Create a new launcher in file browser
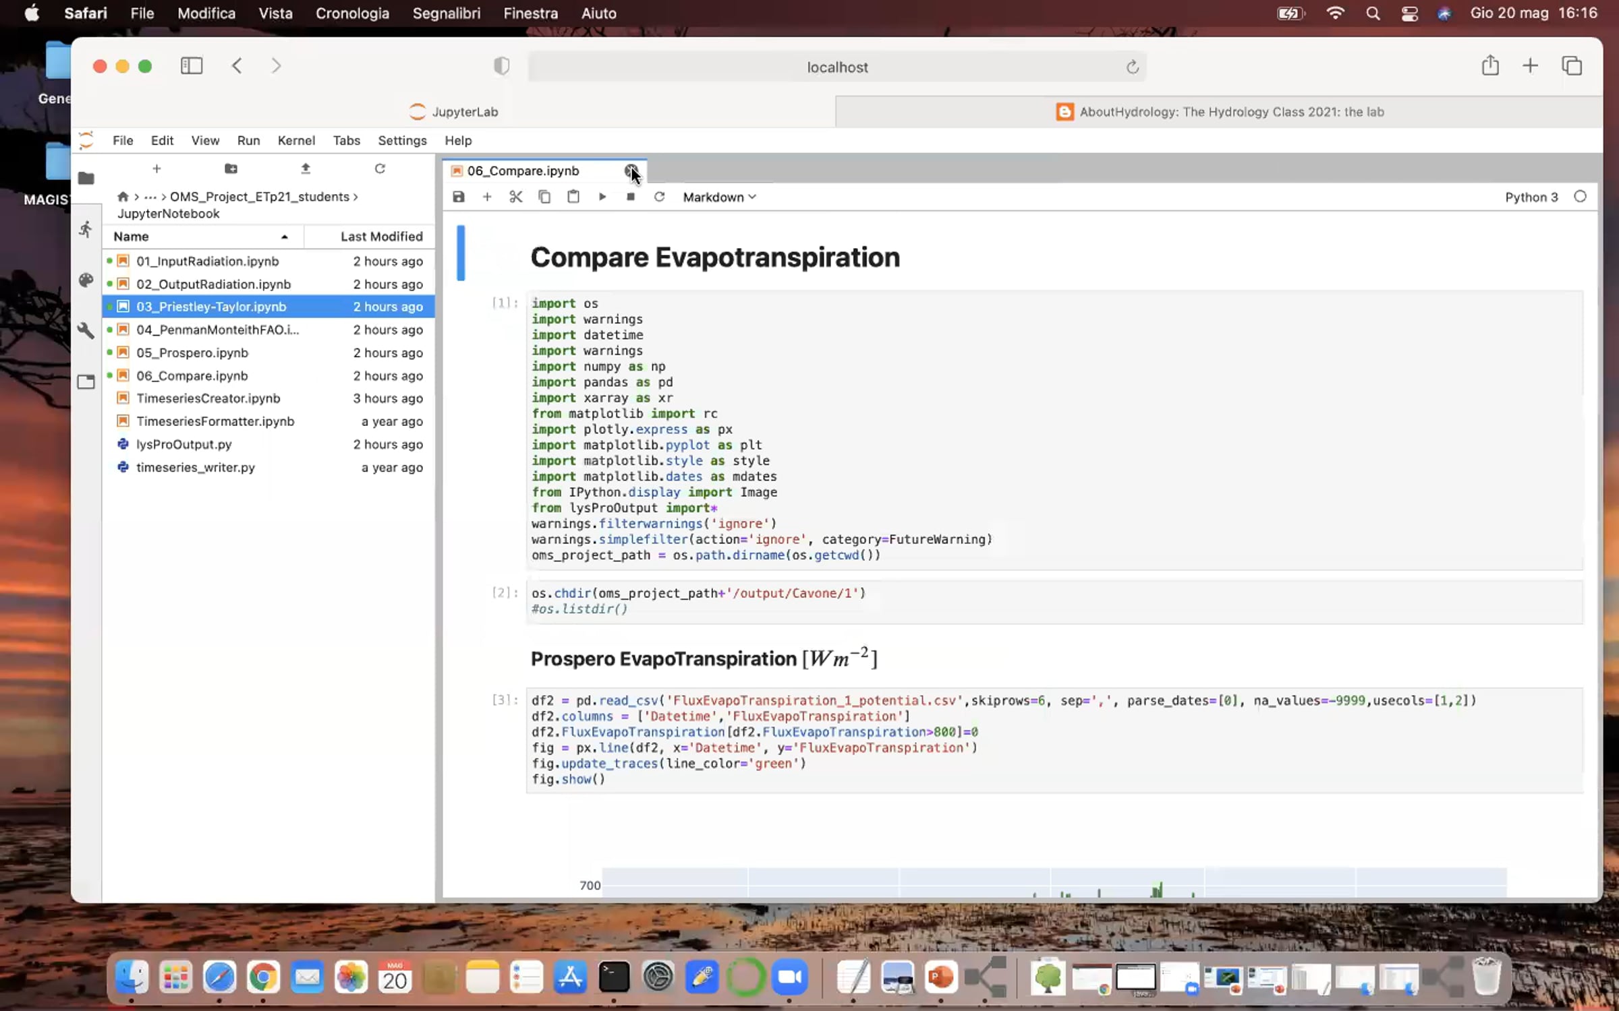 pyautogui.click(x=157, y=168)
